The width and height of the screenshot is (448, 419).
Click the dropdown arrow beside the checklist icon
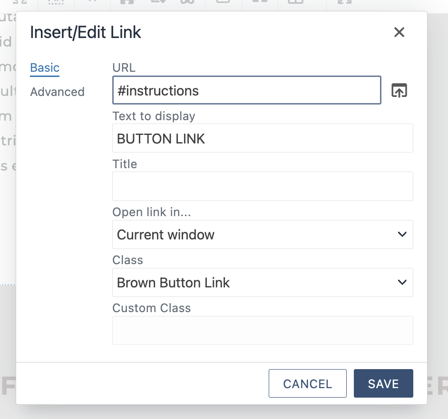164,2
